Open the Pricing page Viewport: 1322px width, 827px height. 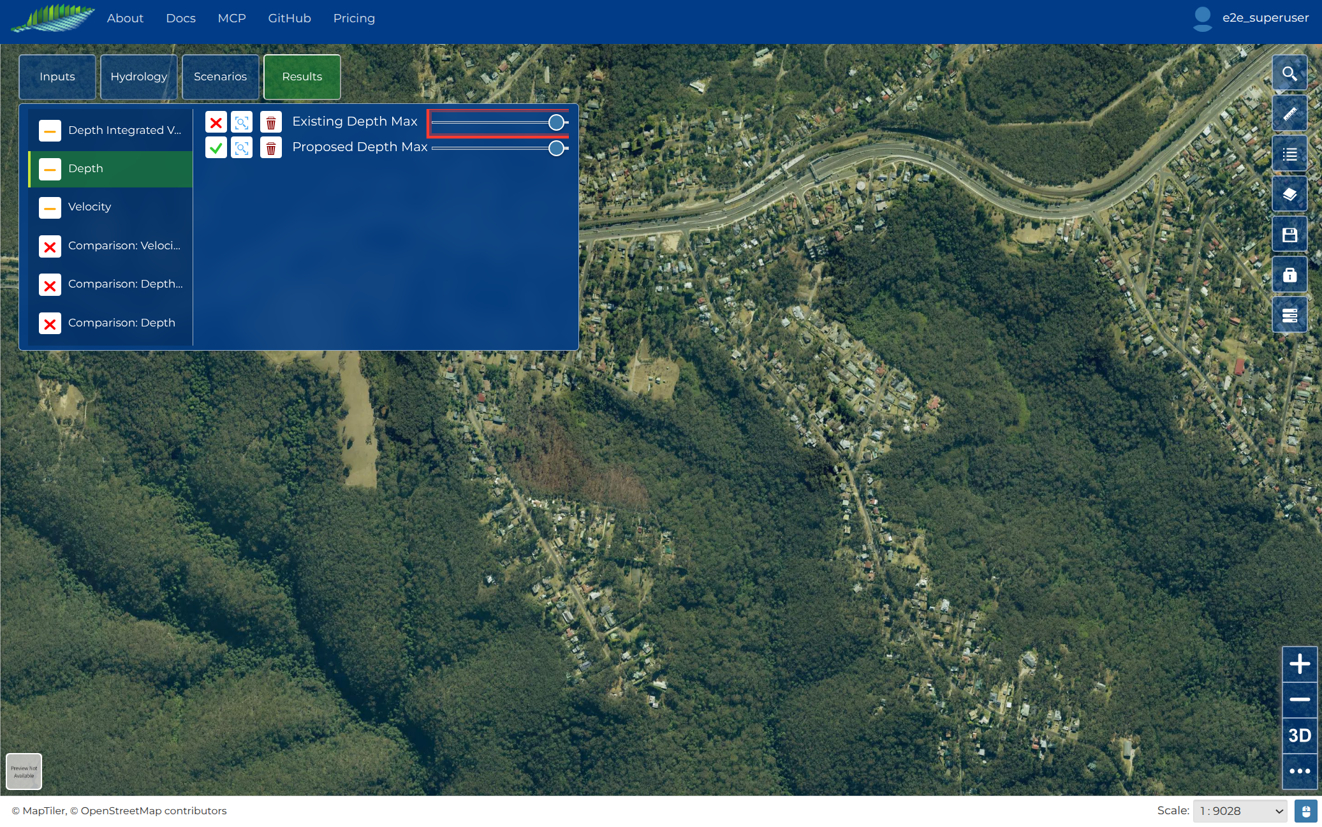coord(354,18)
